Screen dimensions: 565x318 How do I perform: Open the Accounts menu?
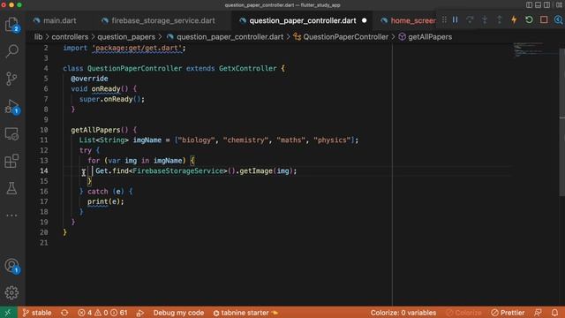click(x=11, y=266)
